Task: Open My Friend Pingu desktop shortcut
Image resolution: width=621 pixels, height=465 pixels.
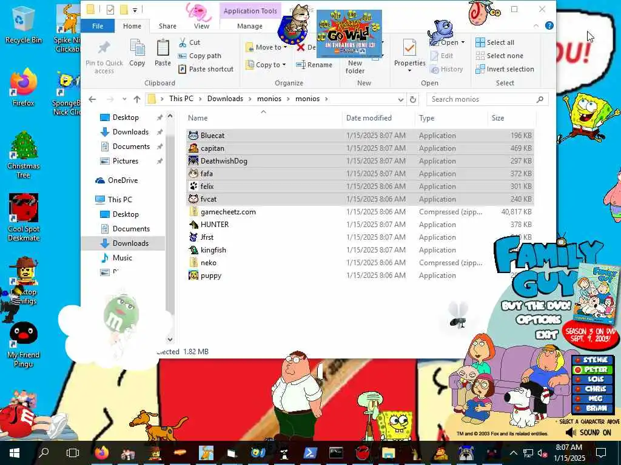Action: click(24, 345)
